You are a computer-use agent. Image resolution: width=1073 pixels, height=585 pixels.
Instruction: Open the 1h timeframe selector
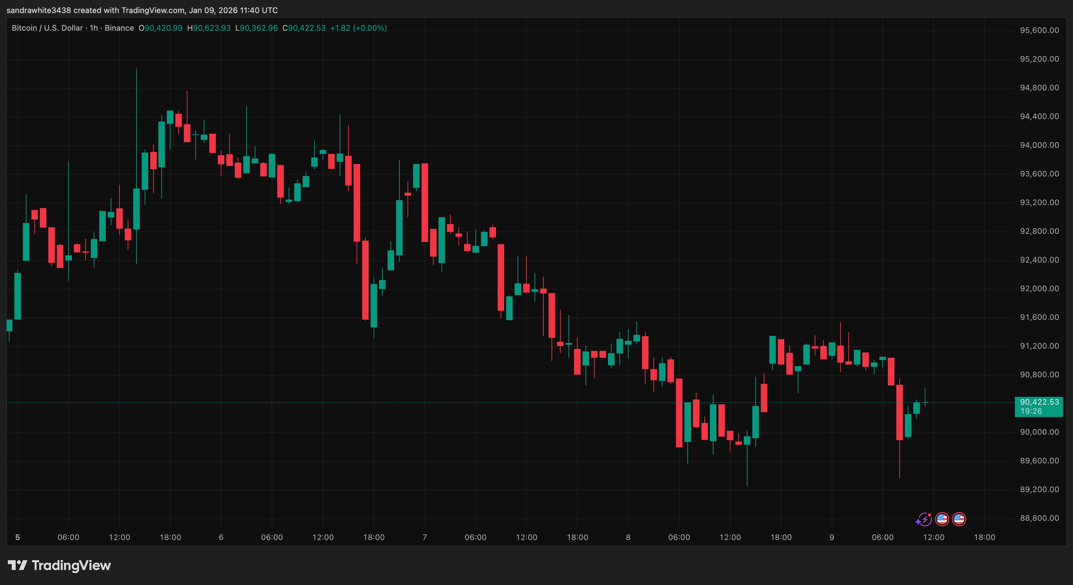point(94,28)
